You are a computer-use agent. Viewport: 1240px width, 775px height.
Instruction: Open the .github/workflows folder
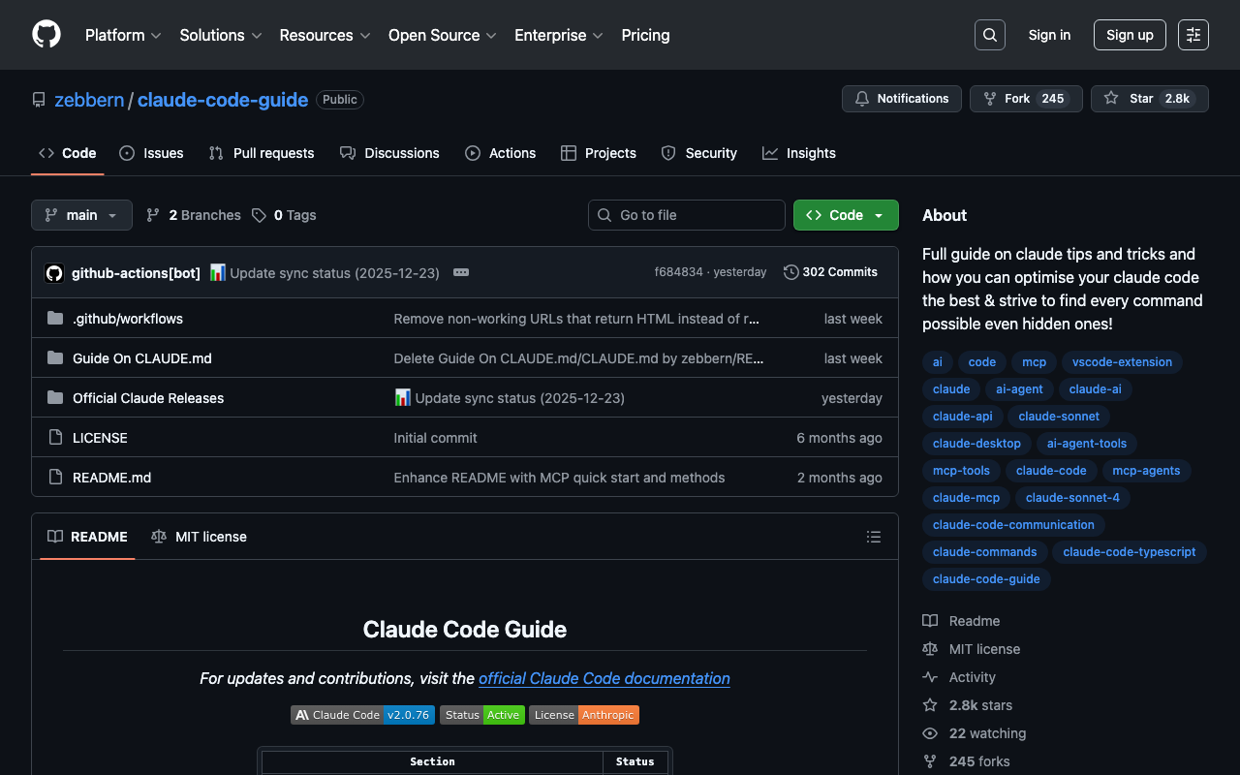[127, 319]
